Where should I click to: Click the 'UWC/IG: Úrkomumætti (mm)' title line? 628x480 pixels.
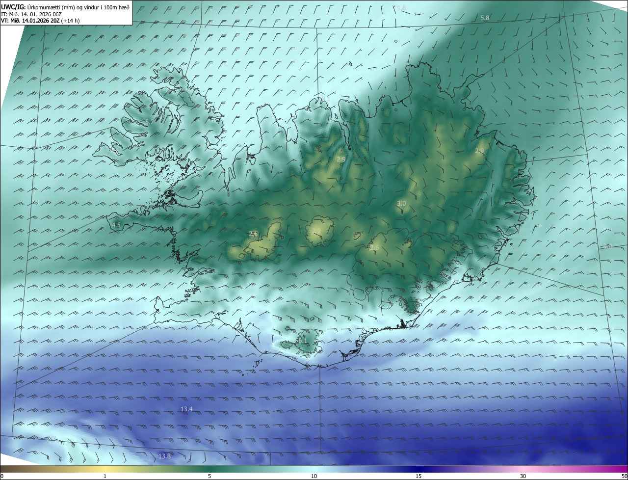click(65, 6)
